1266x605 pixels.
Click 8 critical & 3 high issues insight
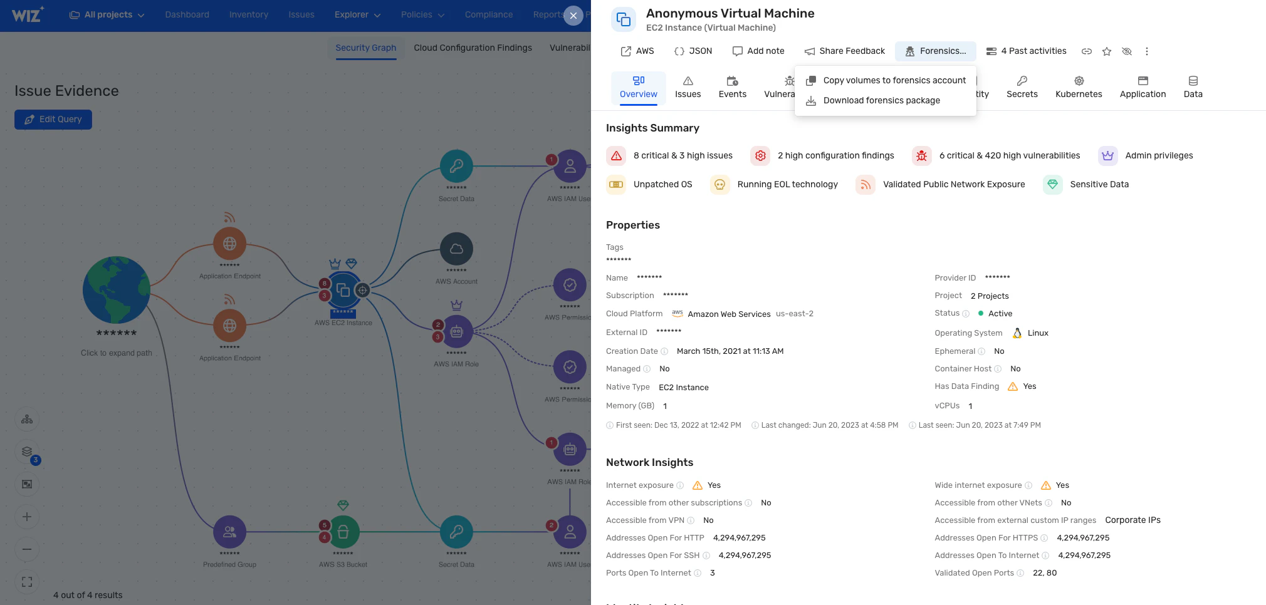pyautogui.click(x=669, y=155)
